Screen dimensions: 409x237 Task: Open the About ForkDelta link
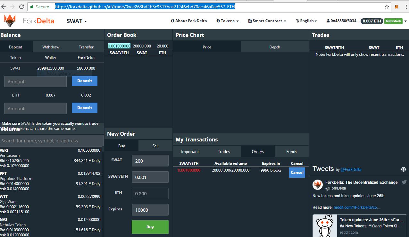tap(189, 21)
